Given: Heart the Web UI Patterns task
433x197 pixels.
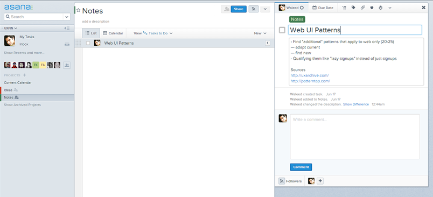Looking at the screenshot, I should (372, 8).
